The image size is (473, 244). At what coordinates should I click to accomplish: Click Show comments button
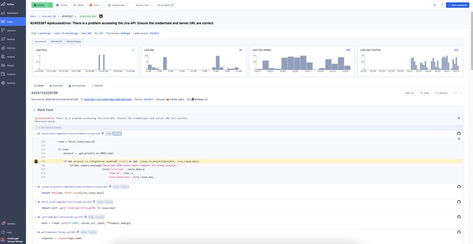458,5
